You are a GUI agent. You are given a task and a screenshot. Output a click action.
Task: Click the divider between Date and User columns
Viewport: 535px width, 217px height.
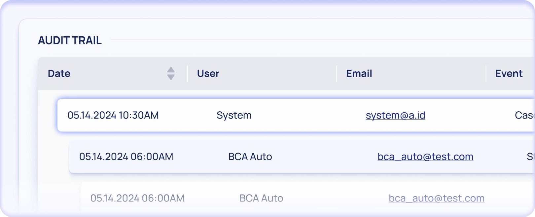188,73
